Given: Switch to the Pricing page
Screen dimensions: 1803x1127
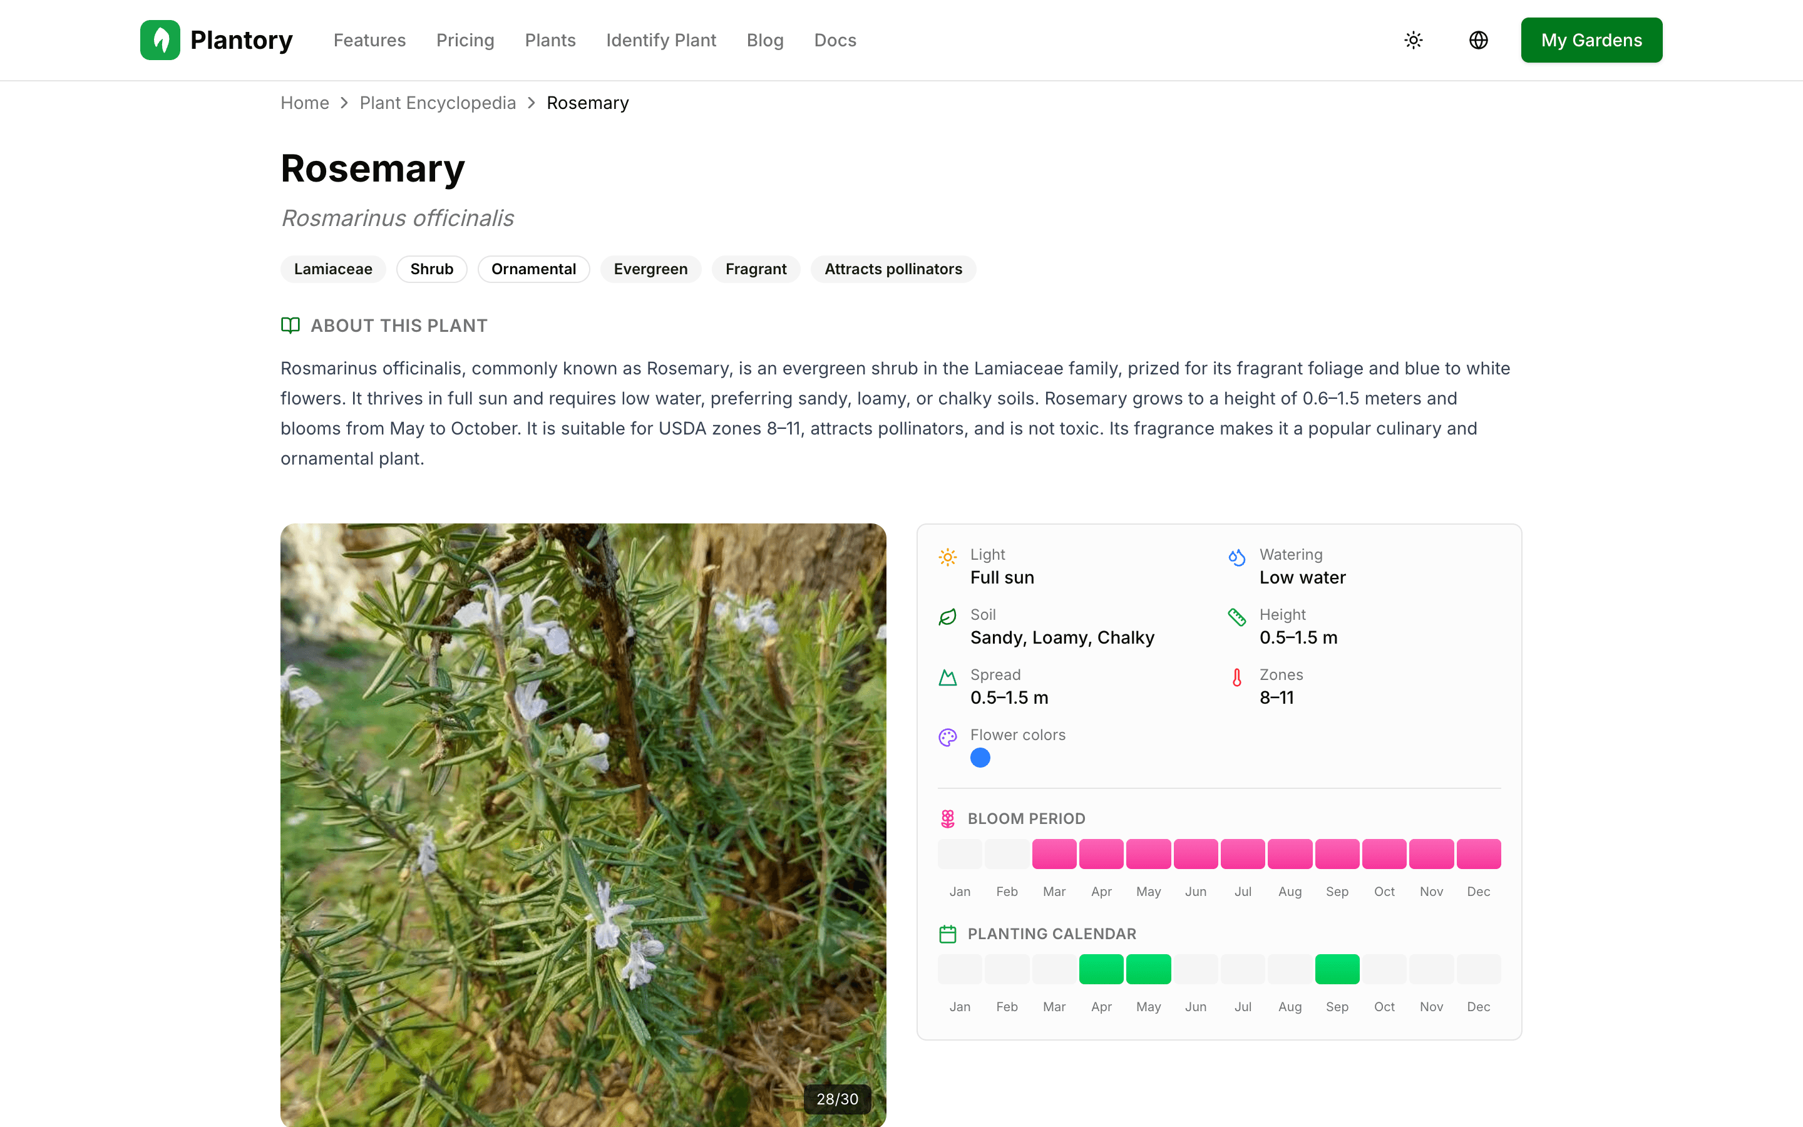Looking at the screenshot, I should (465, 40).
